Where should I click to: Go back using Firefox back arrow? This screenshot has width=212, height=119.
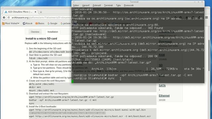click(4, 18)
